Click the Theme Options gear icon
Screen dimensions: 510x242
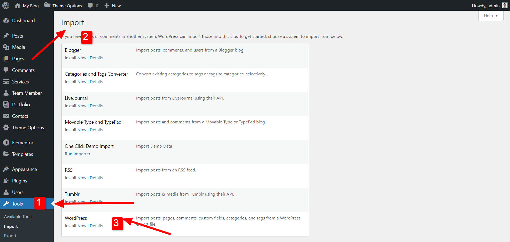coord(6,128)
